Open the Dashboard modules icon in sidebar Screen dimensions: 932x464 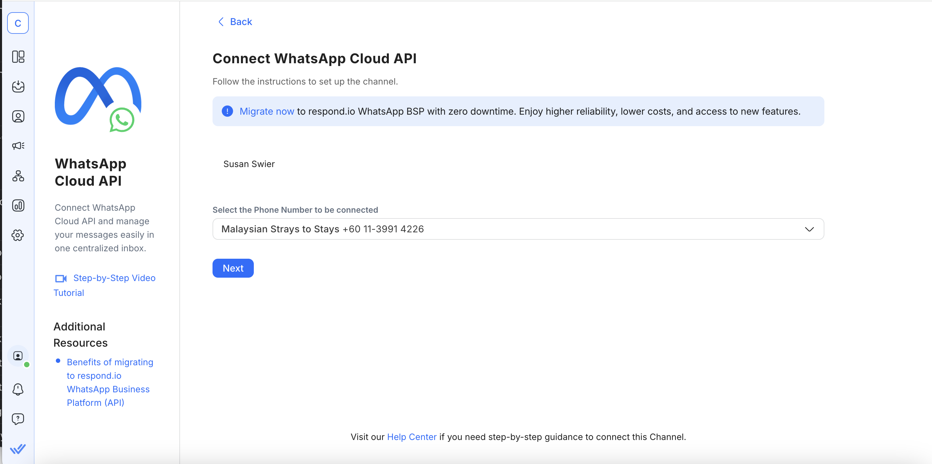pyautogui.click(x=18, y=57)
